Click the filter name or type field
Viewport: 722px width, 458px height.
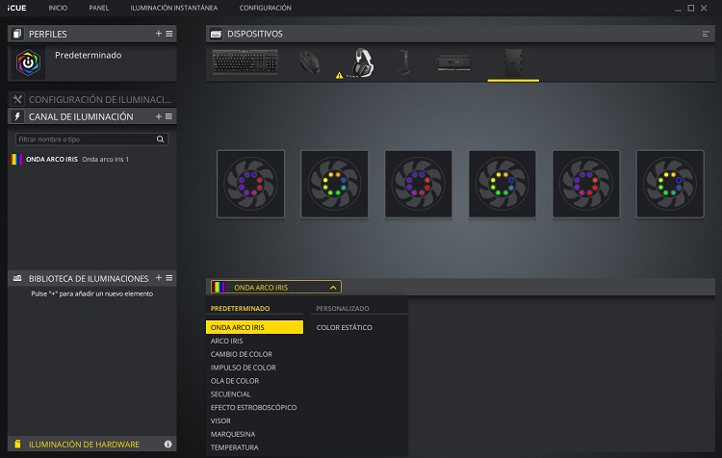87,140
